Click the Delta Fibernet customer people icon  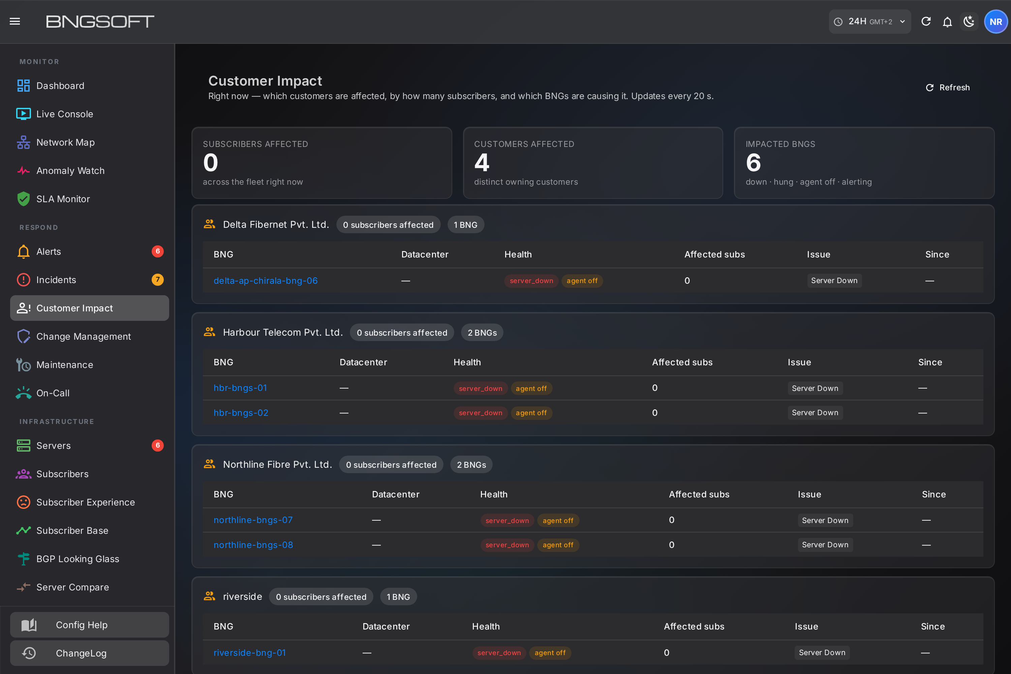(209, 224)
